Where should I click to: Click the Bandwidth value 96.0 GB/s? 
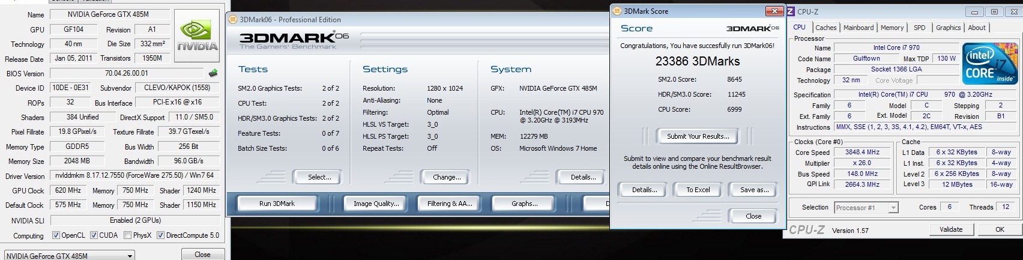(x=189, y=161)
